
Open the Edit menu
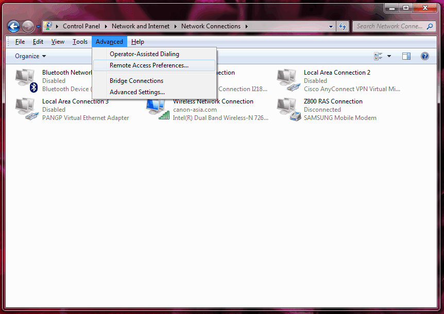pyautogui.click(x=38, y=42)
